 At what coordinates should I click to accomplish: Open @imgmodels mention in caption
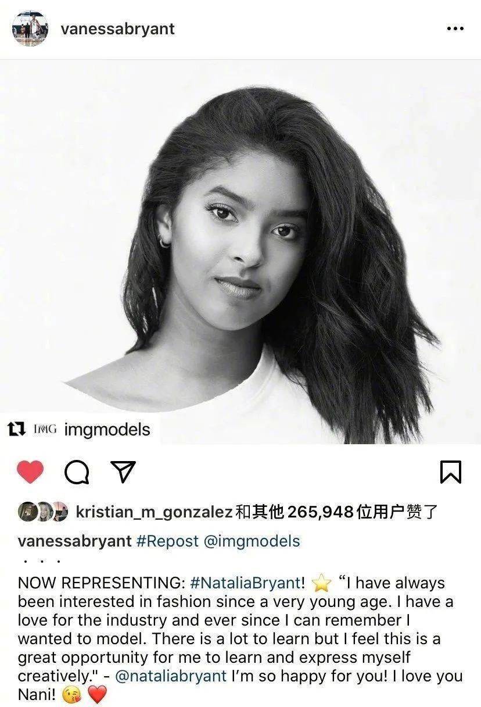coord(252,541)
